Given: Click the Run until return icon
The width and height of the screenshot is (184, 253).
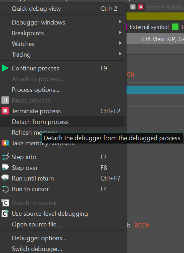Looking at the screenshot, I should point(5,178).
